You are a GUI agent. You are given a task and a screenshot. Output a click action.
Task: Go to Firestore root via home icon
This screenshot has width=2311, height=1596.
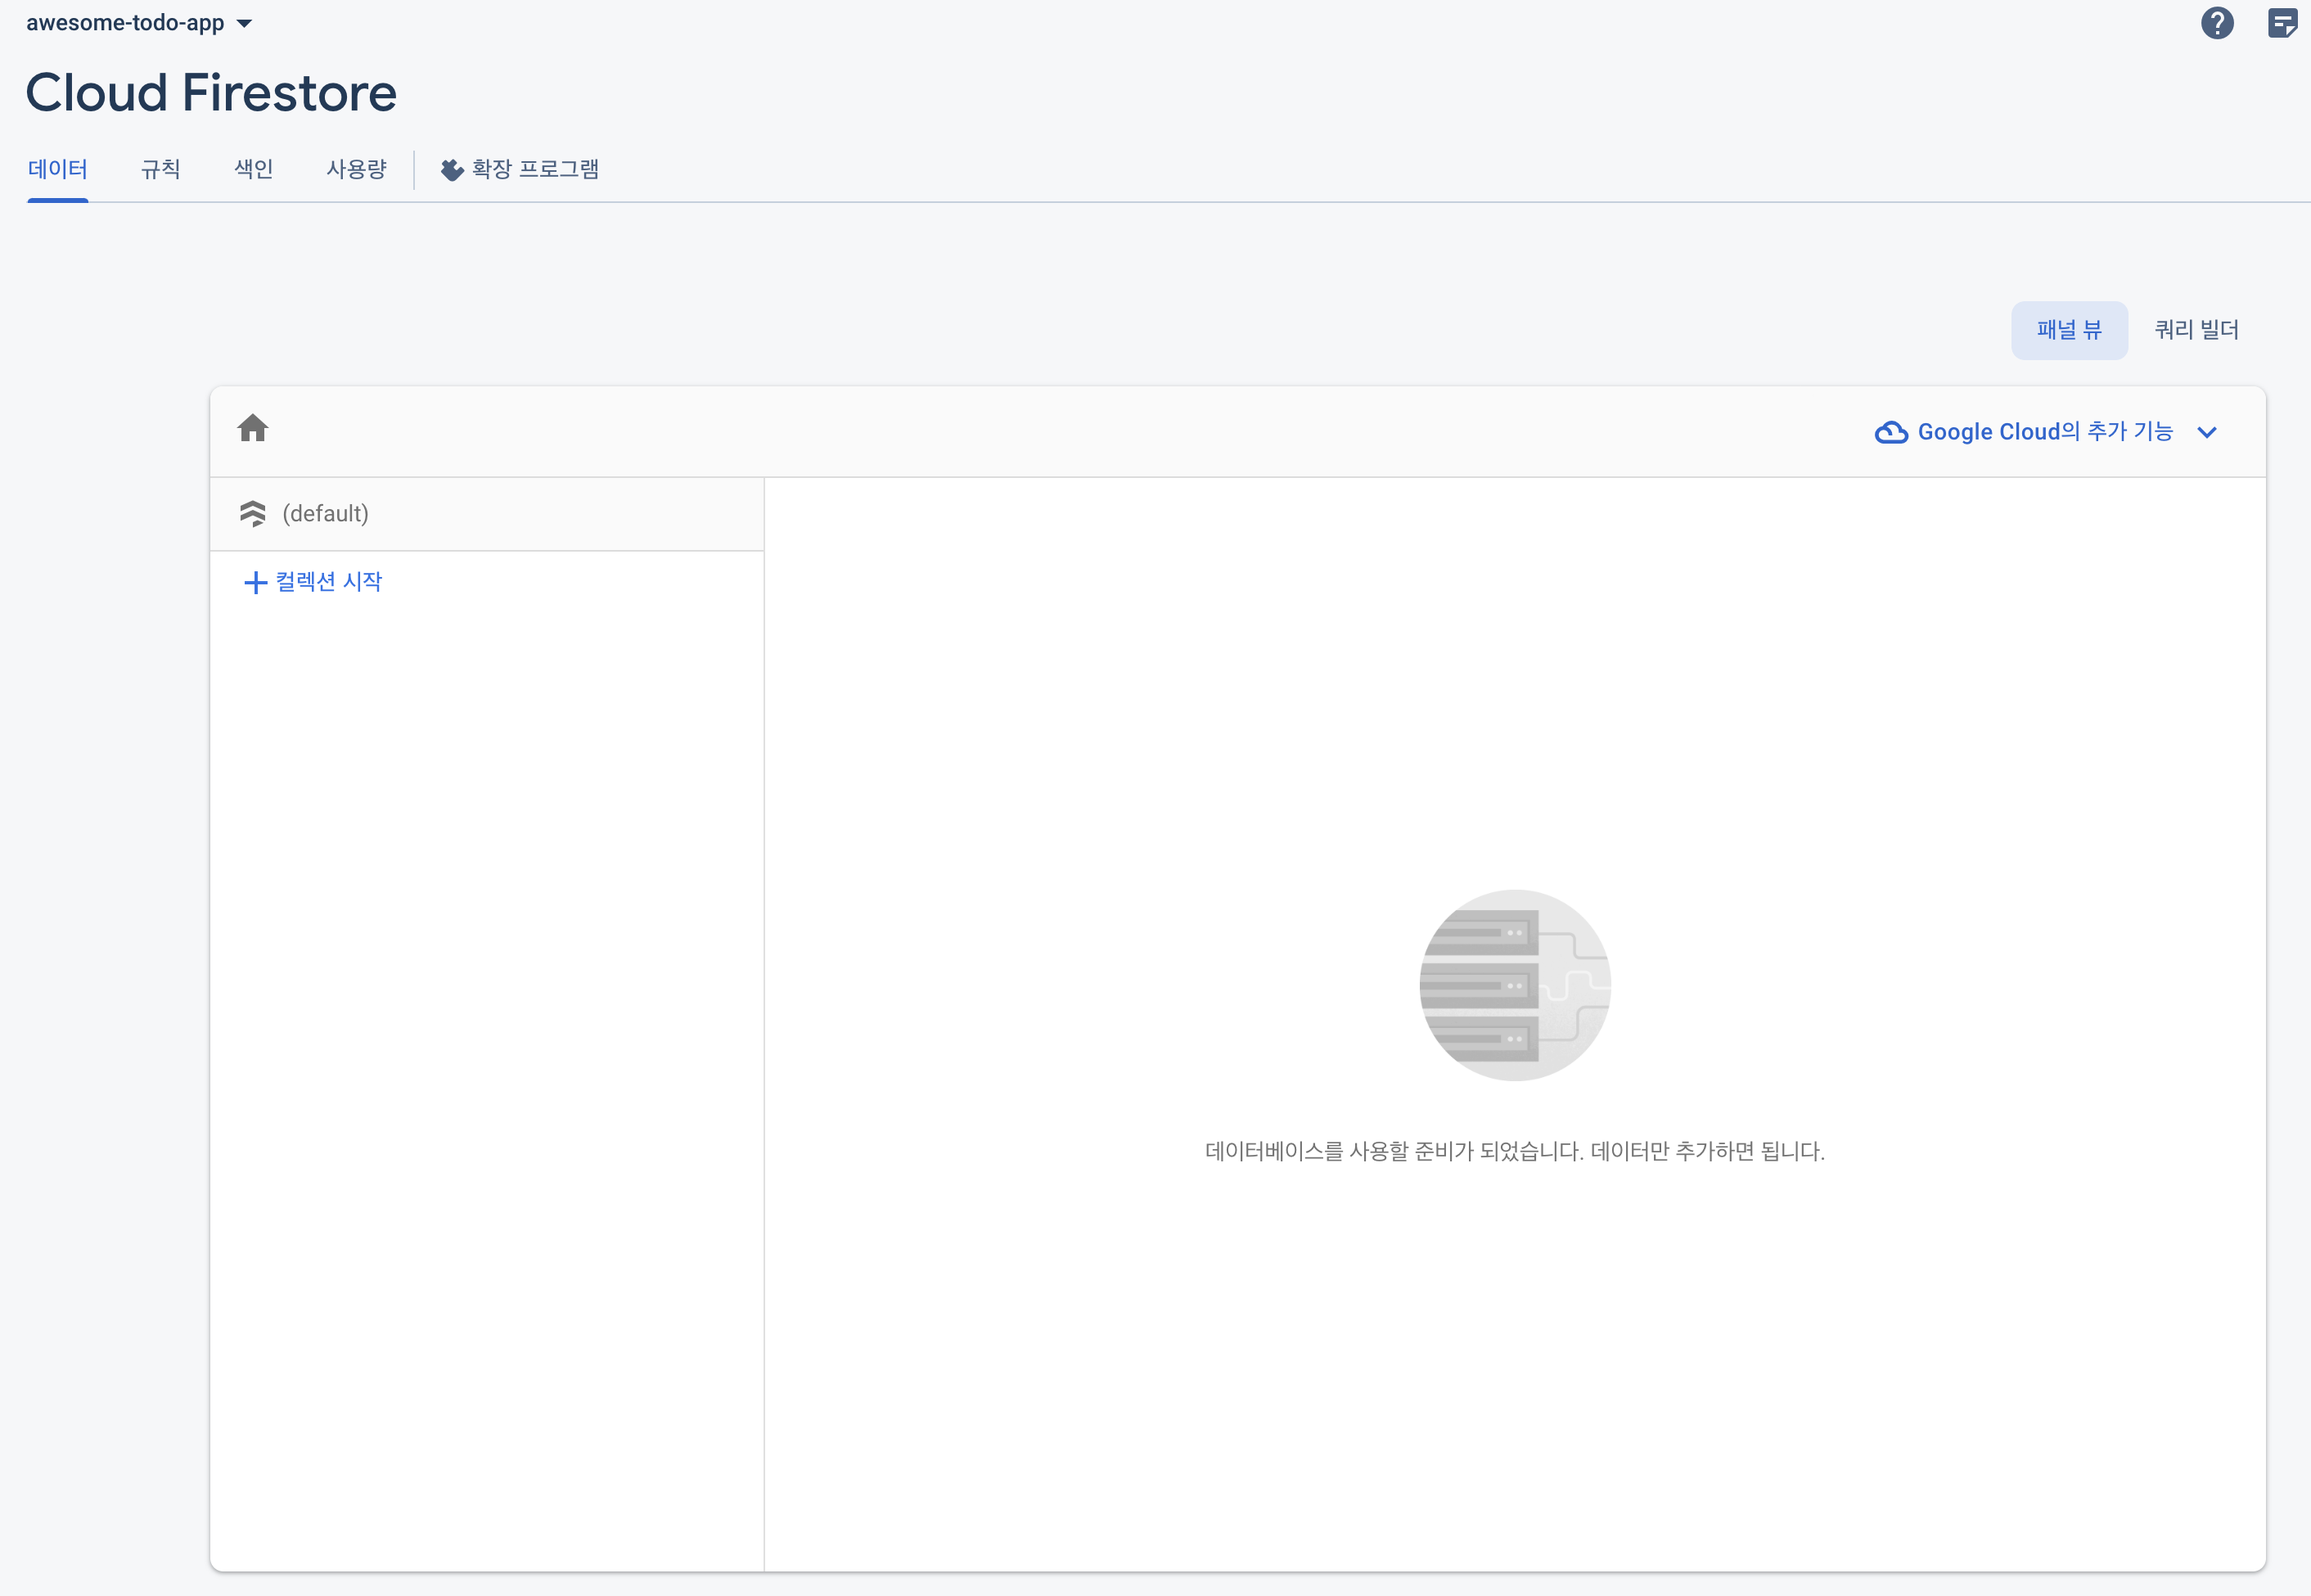coord(253,428)
